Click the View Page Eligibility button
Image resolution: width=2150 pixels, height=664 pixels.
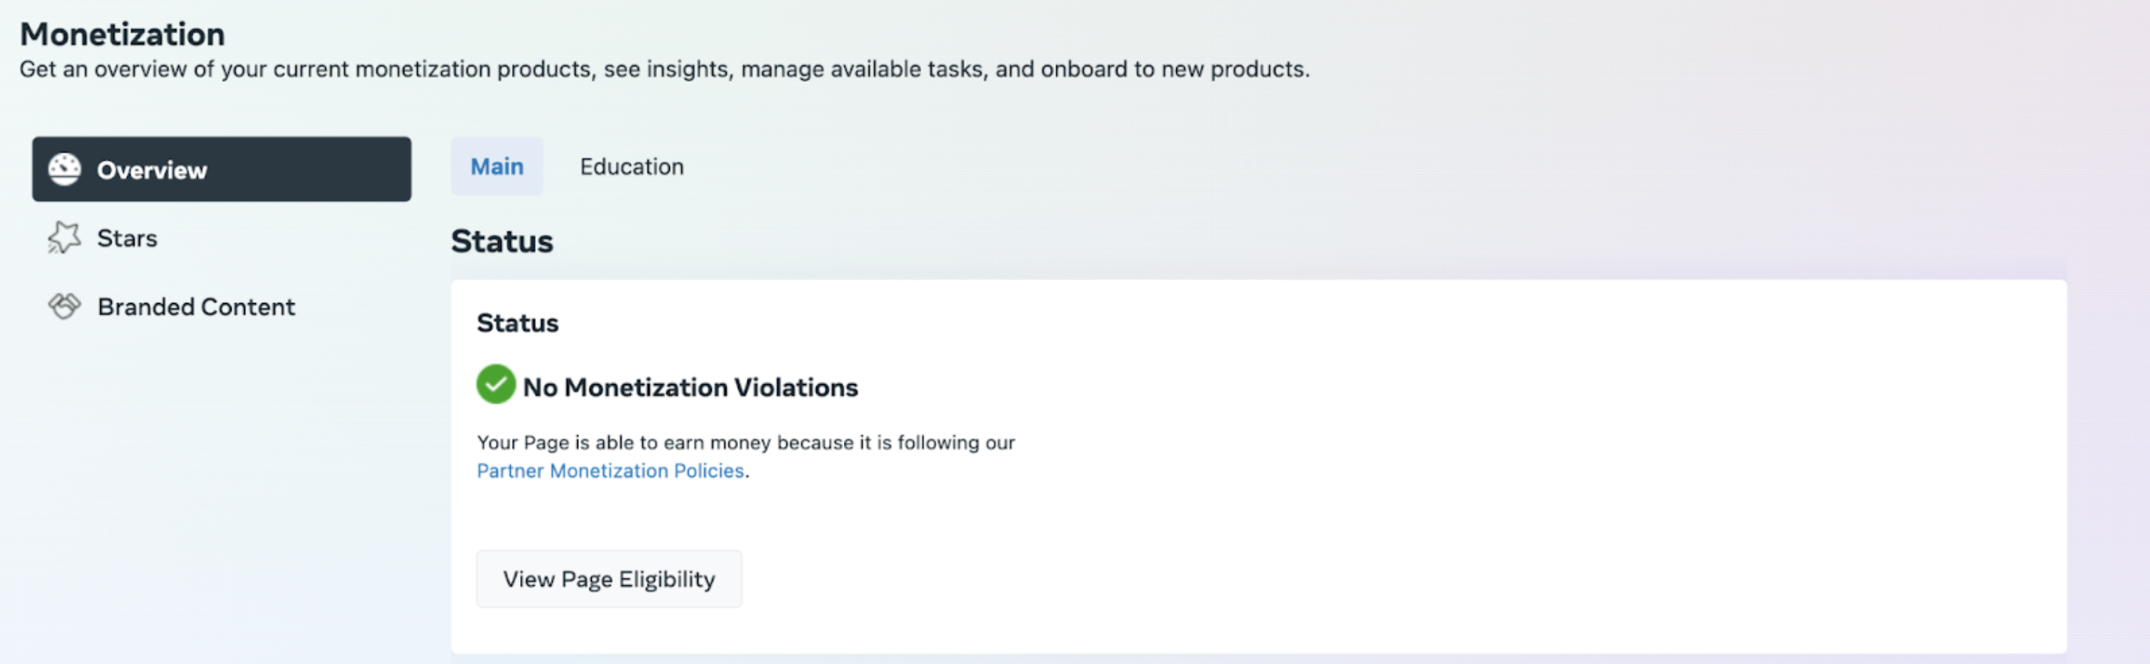tap(609, 579)
